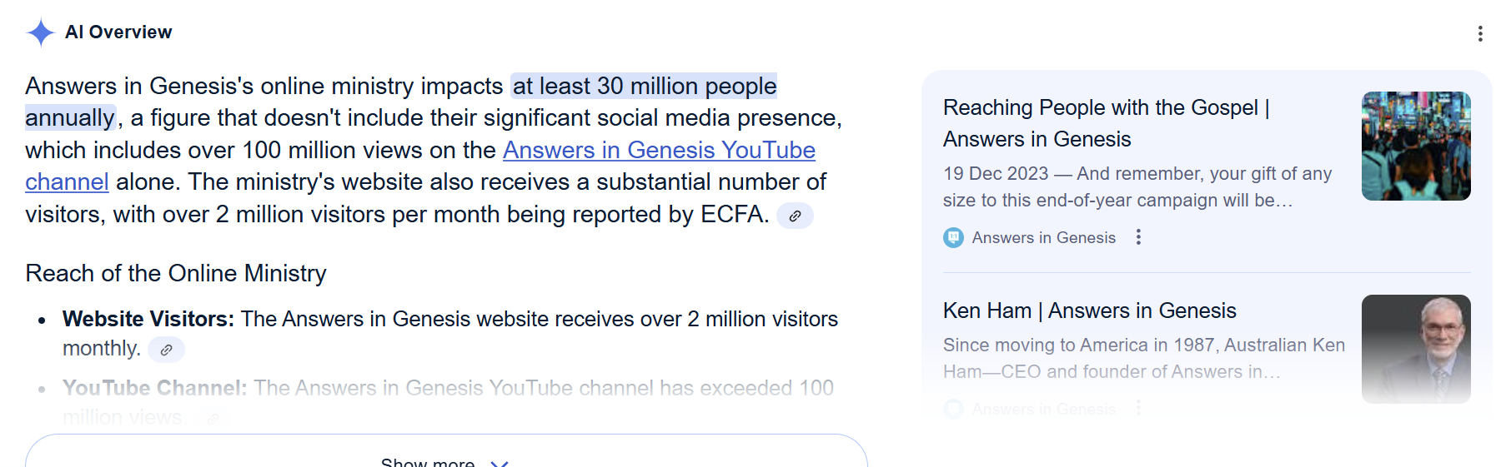Click the "Reach of the Online Ministry" heading
1511x467 pixels.
(176, 274)
